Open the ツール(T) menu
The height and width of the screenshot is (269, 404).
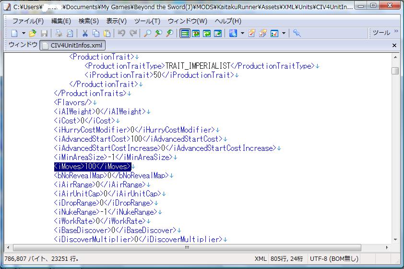[147, 21]
